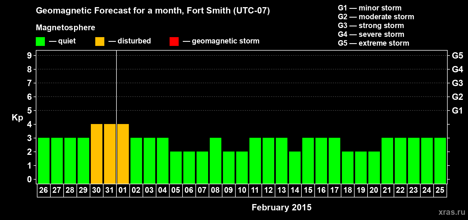Select the orange bar for day 31

(x=110, y=154)
